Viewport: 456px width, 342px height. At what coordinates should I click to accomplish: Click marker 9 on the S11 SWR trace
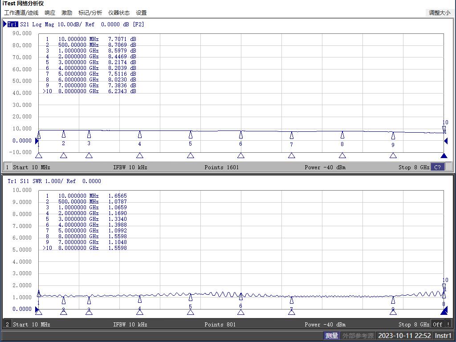tap(393, 300)
